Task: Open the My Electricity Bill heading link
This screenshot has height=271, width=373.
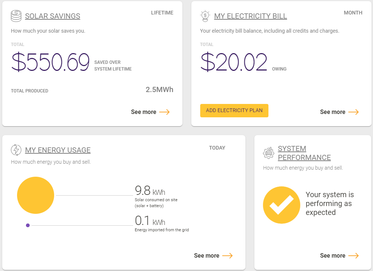Action: pos(251,16)
